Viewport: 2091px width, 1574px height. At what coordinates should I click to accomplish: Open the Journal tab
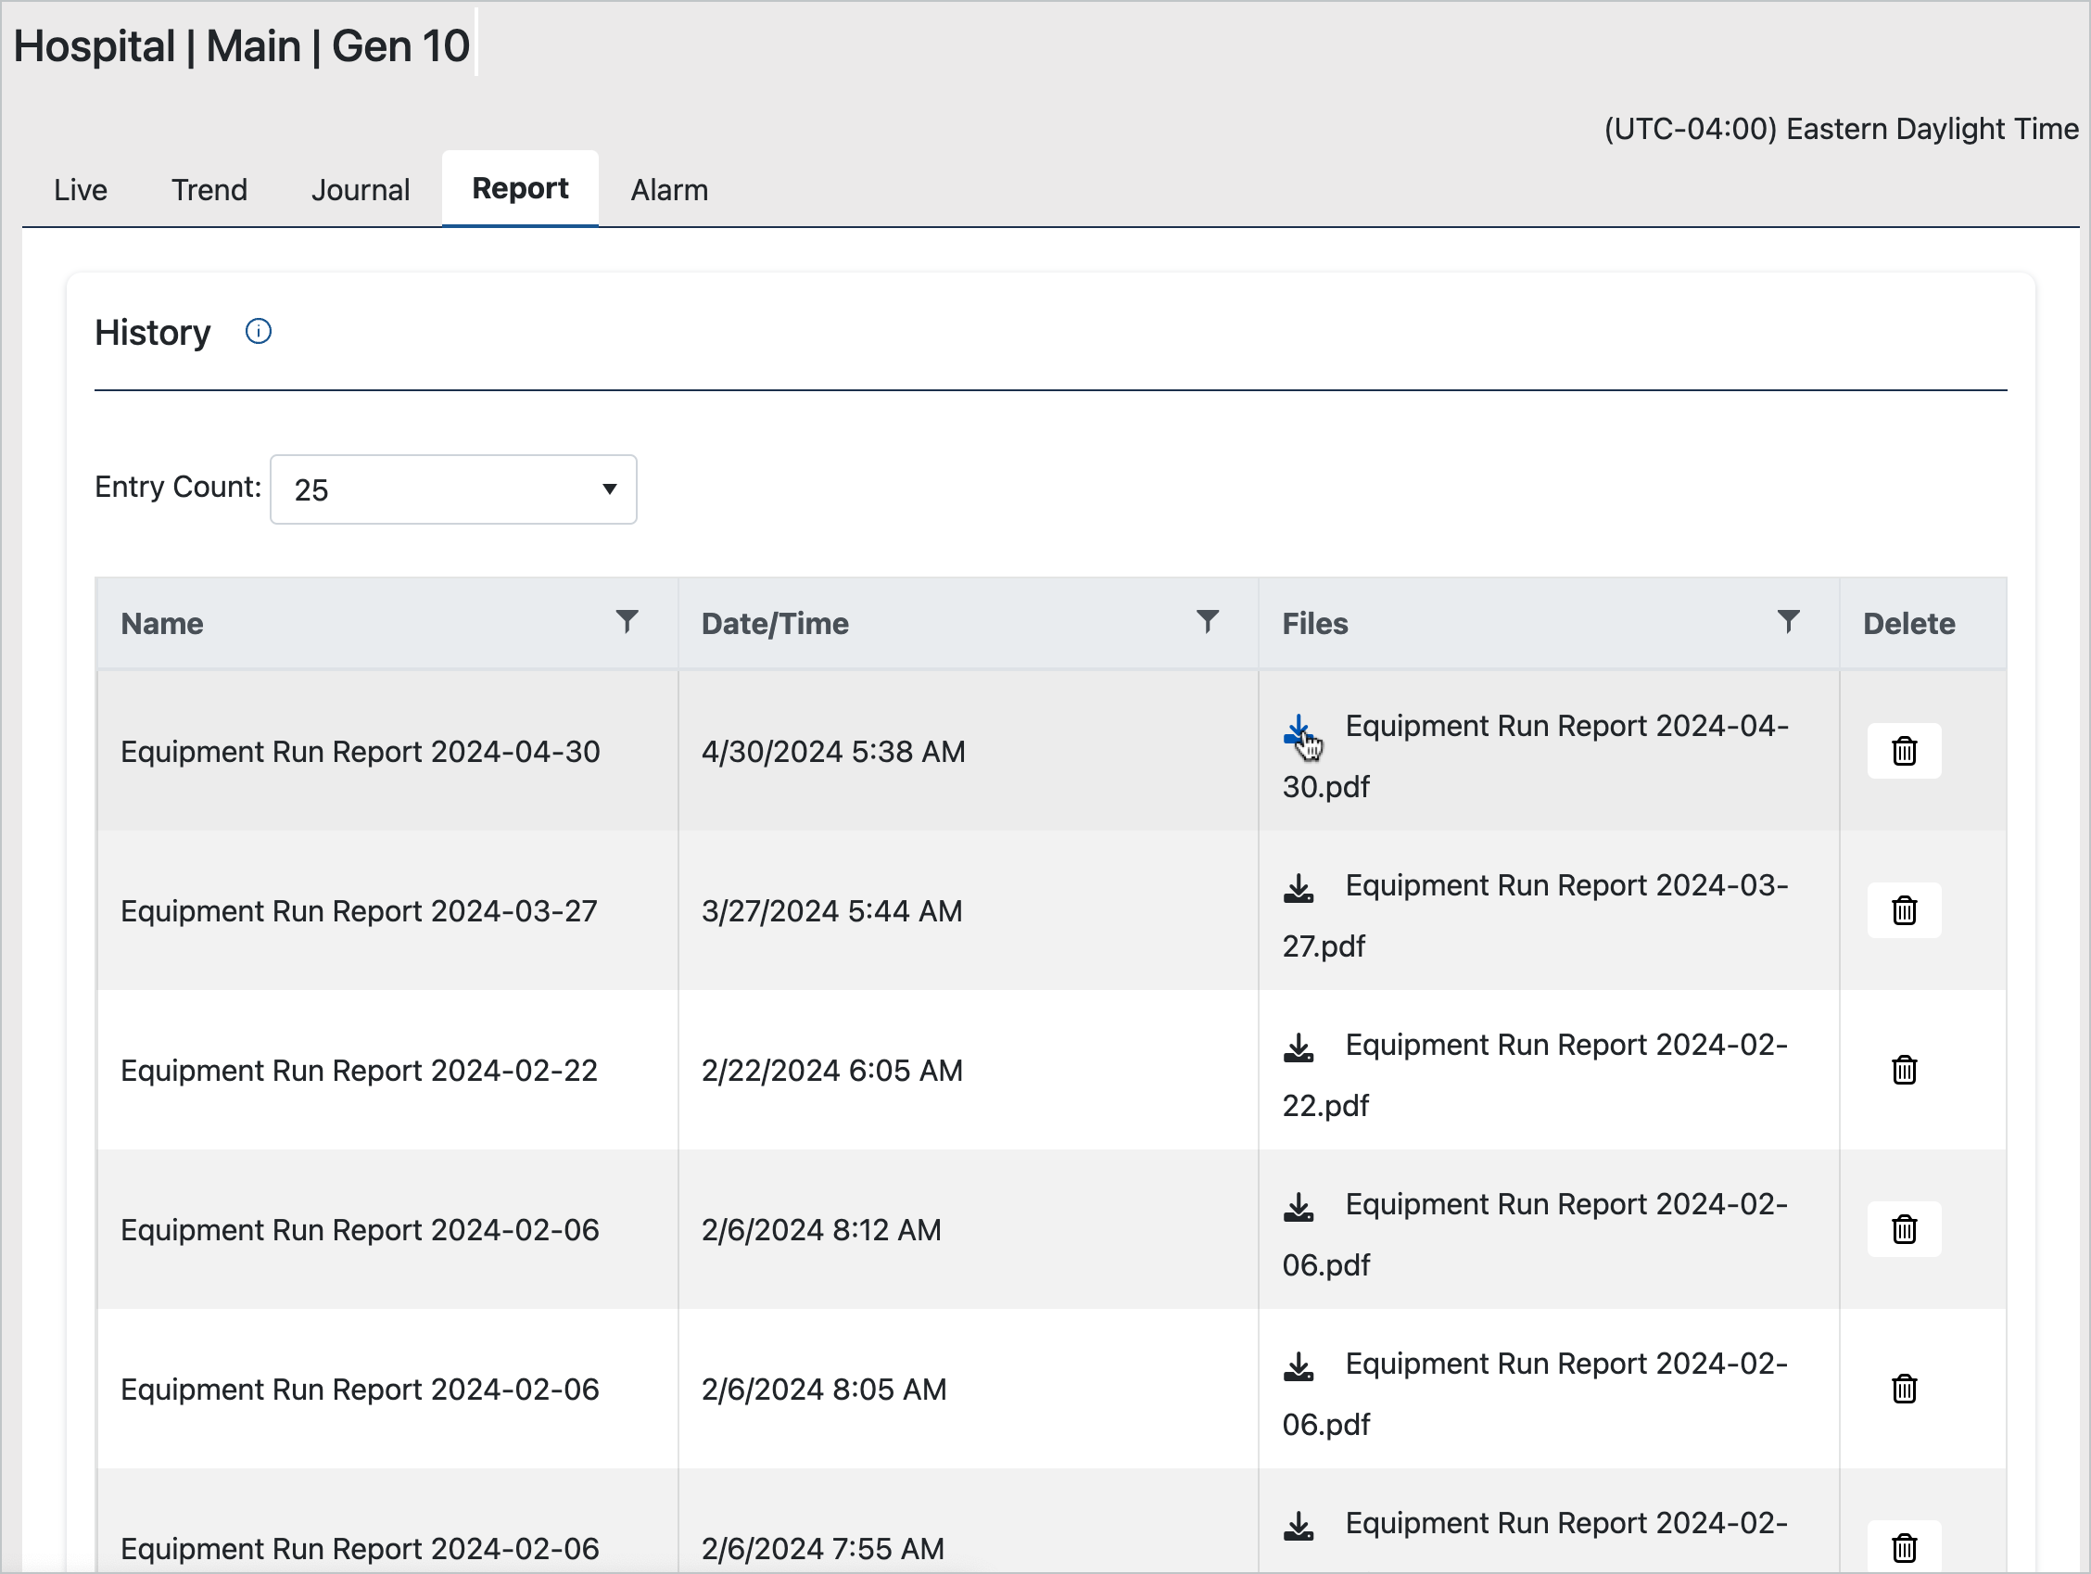click(361, 190)
